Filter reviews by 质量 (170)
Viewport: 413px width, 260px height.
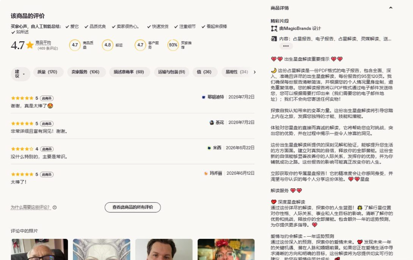pyautogui.click(x=47, y=72)
